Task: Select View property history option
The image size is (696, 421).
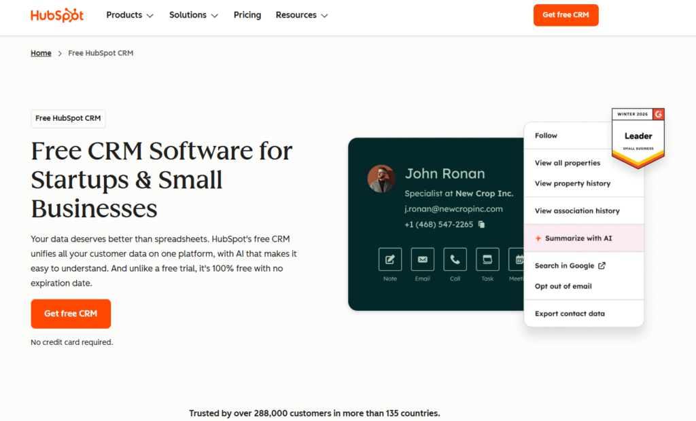Action: coord(572,183)
